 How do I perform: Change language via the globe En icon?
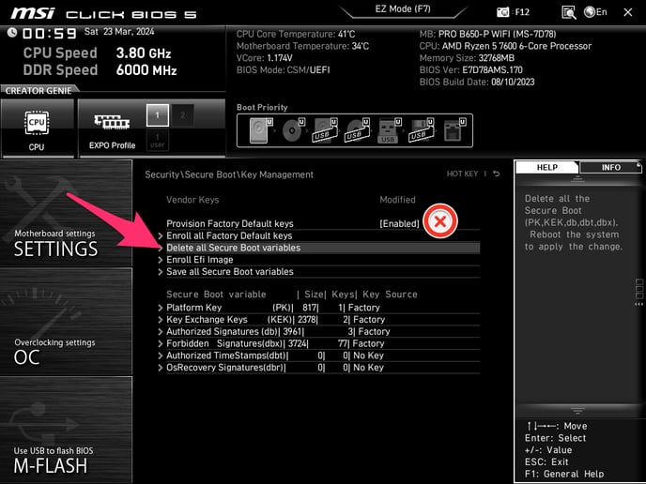[595, 12]
